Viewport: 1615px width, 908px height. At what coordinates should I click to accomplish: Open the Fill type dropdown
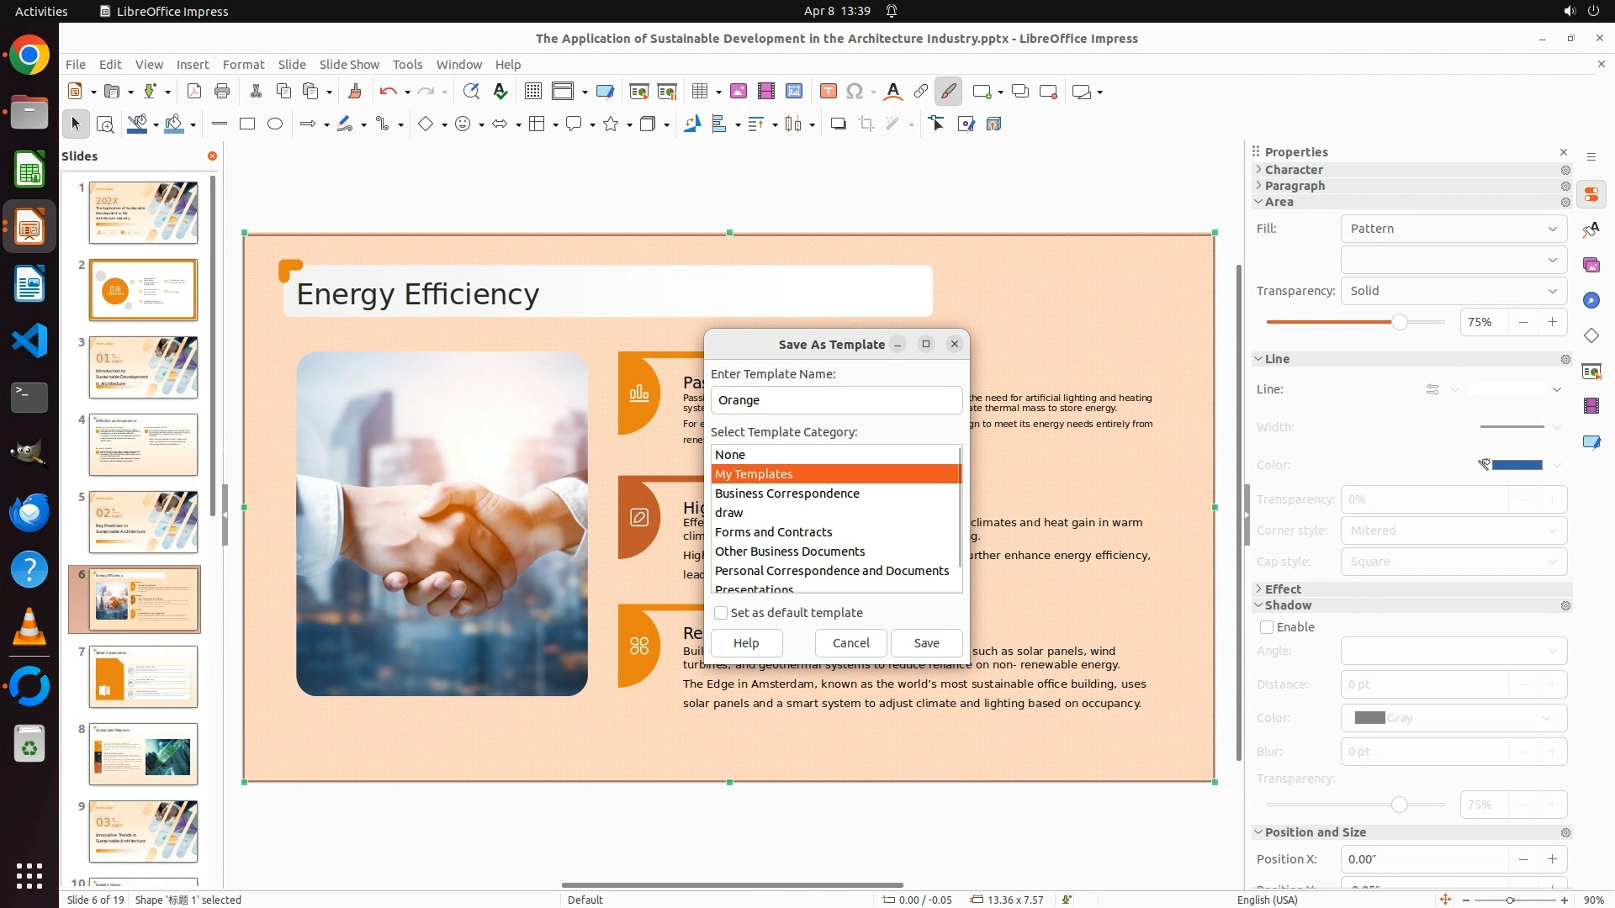(x=1453, y=229)
